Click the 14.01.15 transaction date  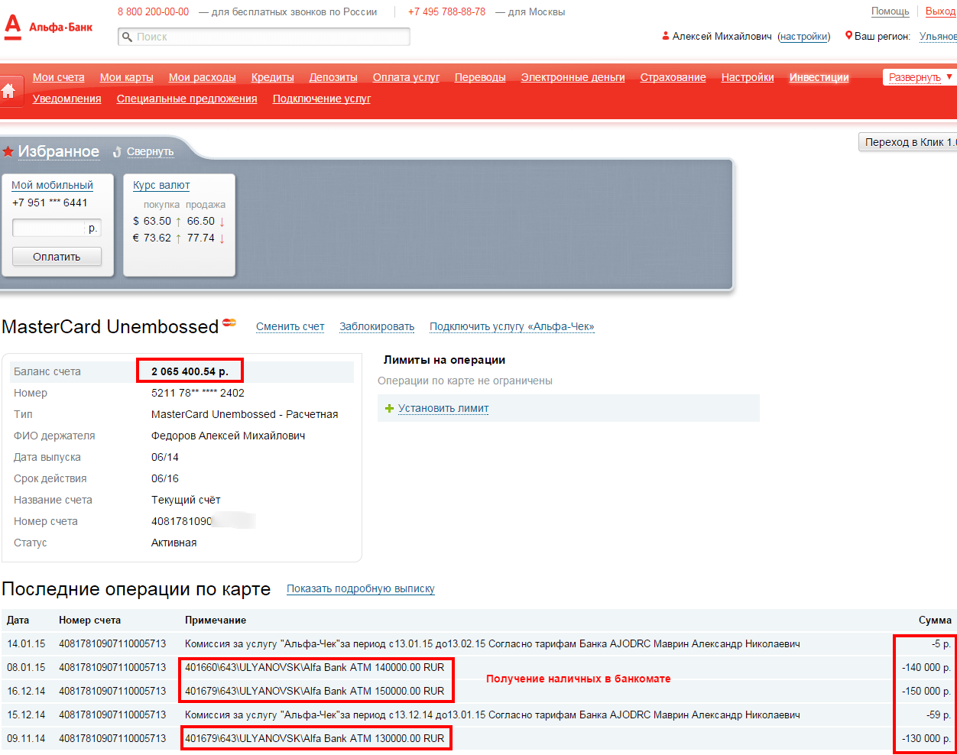(26, 644)
